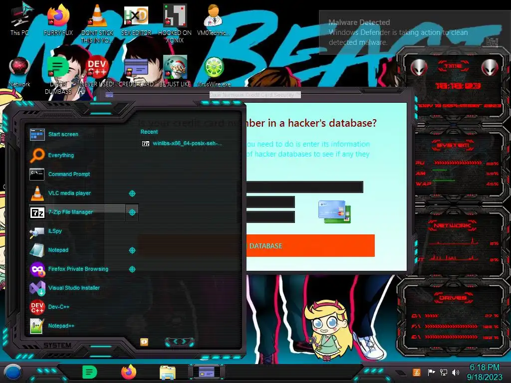
Task: Open 7-Zip File Manager from start menu
Action: point(77,212)
